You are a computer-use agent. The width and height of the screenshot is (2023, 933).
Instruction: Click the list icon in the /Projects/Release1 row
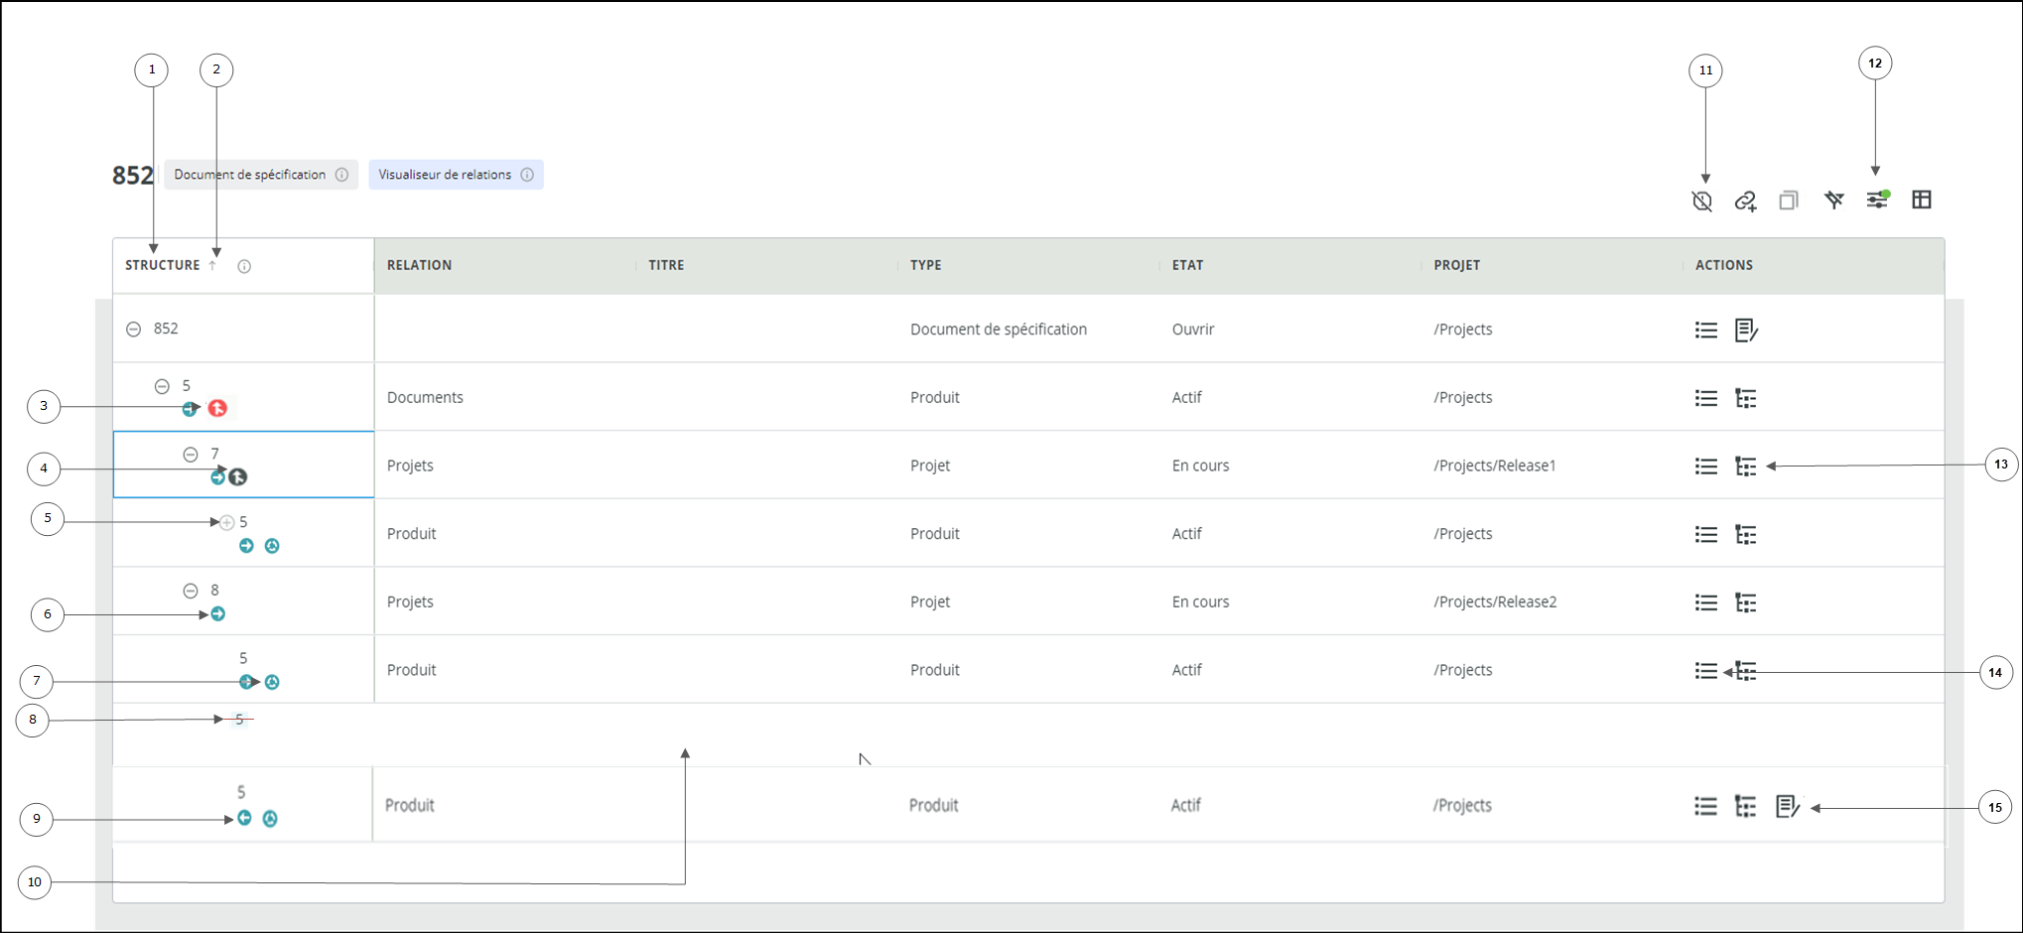pyautogui.click(x=1706, y=466)
